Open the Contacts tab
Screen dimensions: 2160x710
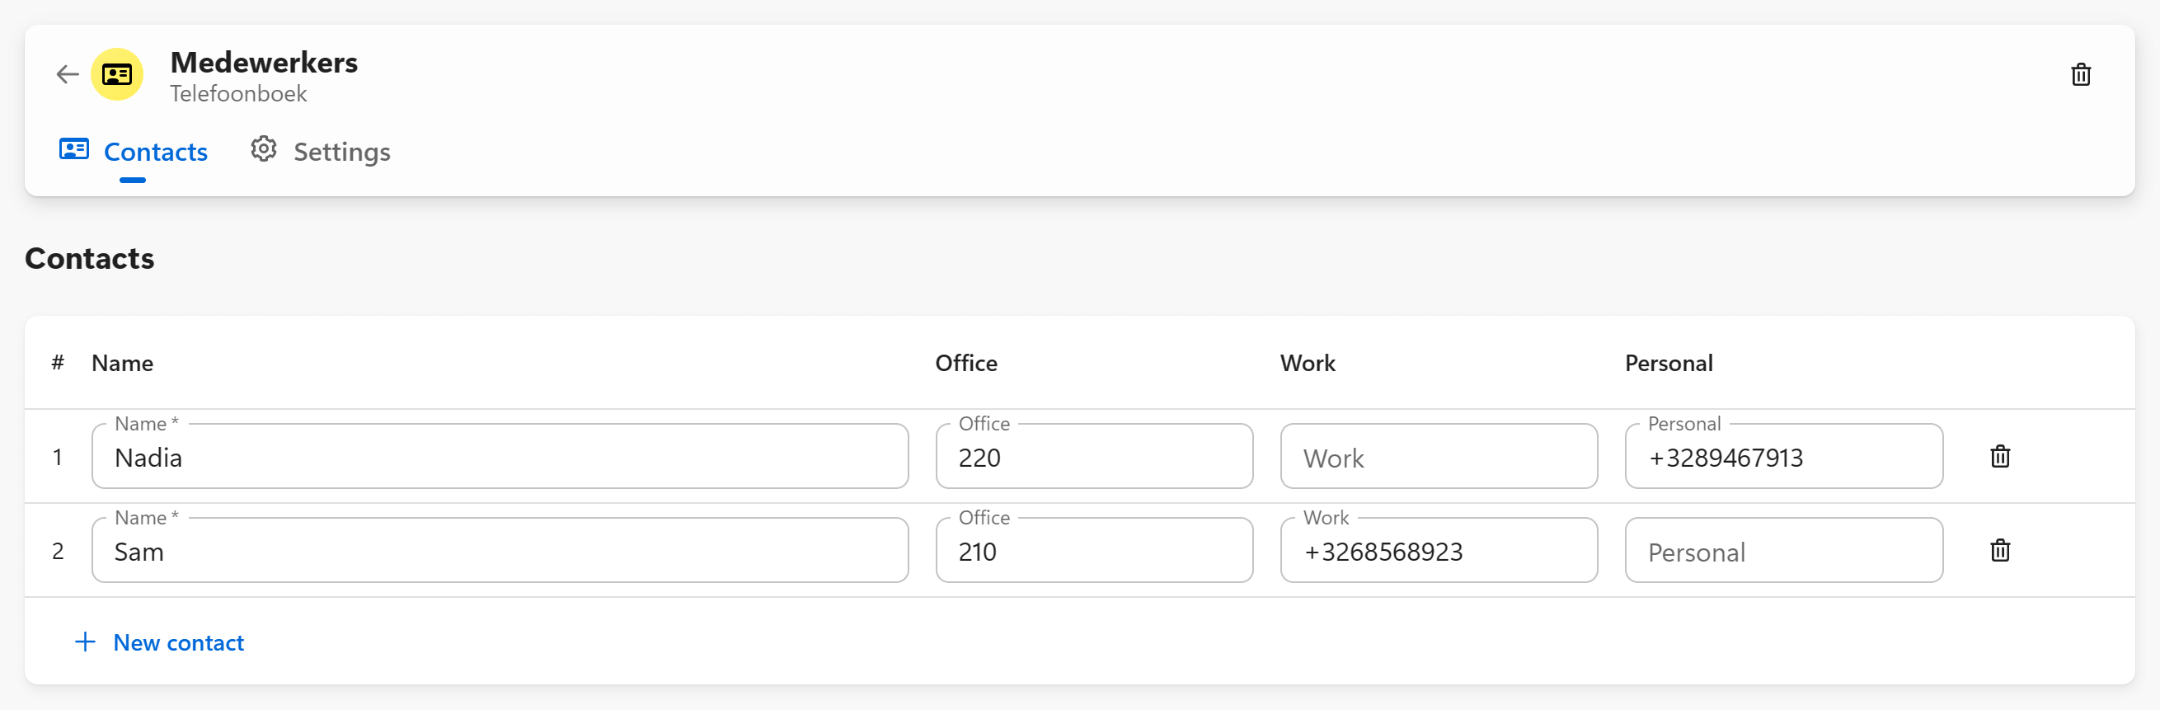pyautogui.click(x=155, y=152)
